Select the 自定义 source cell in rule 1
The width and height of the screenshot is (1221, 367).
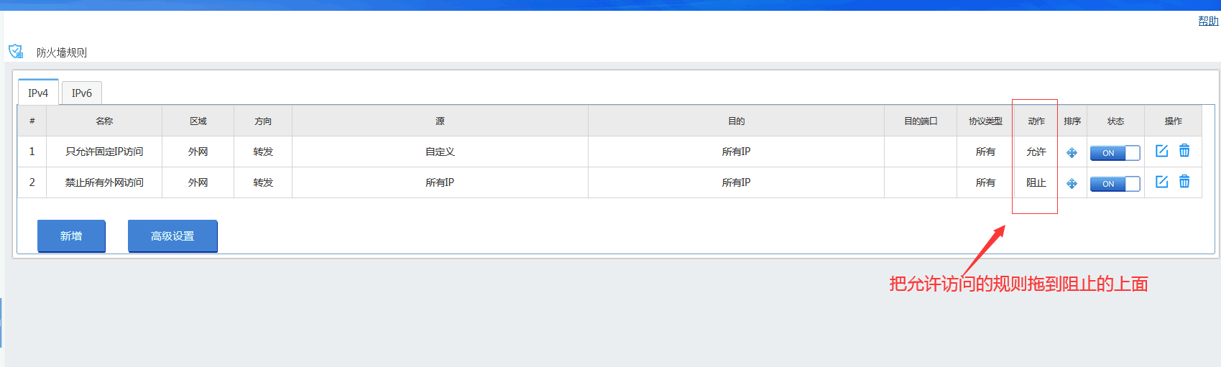440,152
